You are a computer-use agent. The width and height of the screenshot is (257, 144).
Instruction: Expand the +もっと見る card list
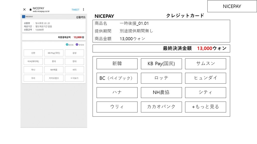coord(206,107)
